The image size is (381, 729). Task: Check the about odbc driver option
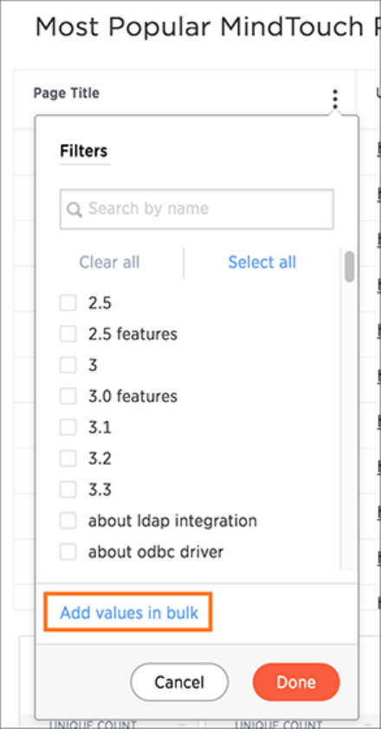tap(68, 552)
